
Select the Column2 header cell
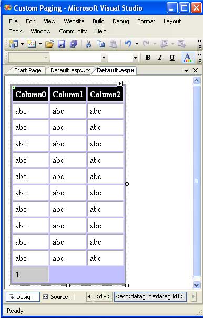point(105,95)
